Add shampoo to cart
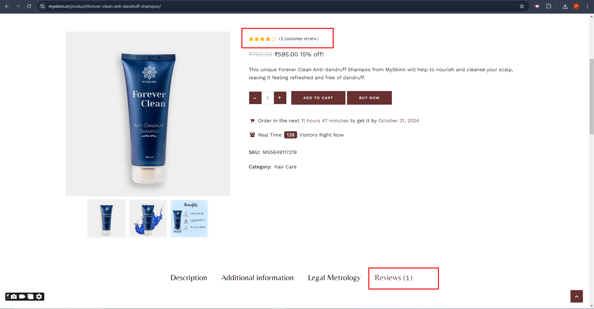This screenshot has height=309, width=594. (318, 98)
